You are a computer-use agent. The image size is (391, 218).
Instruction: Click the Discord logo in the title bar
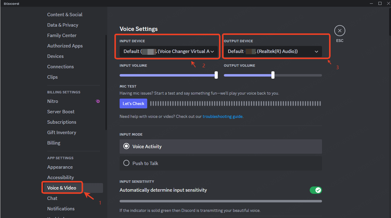coord(11,3)
